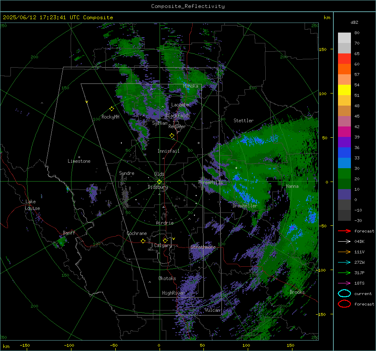This screenshot has width=376, height=351.
Task: Click the Ponoka town label
Action: [x=191, y=86]
